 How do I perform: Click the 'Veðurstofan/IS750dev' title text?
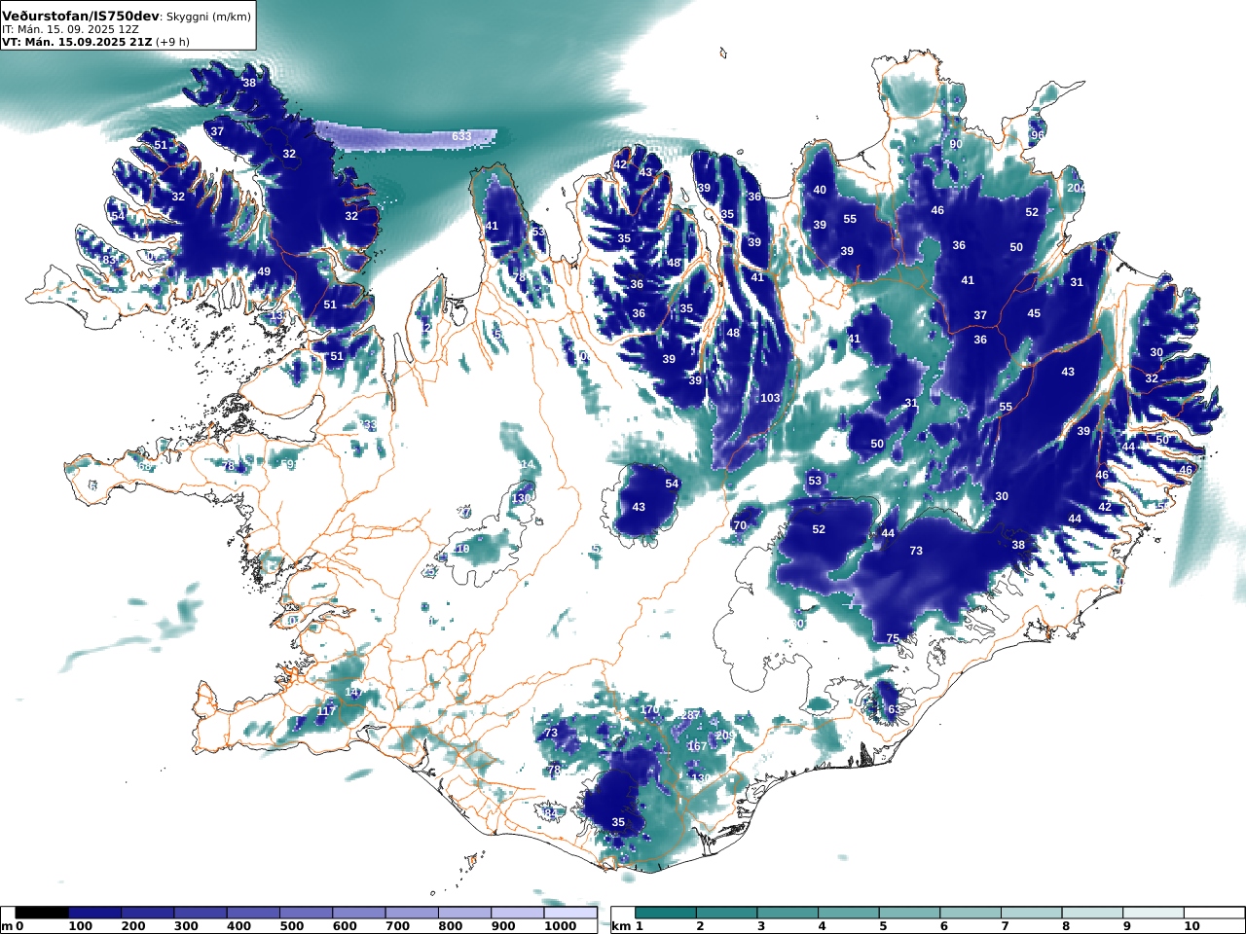80,16
